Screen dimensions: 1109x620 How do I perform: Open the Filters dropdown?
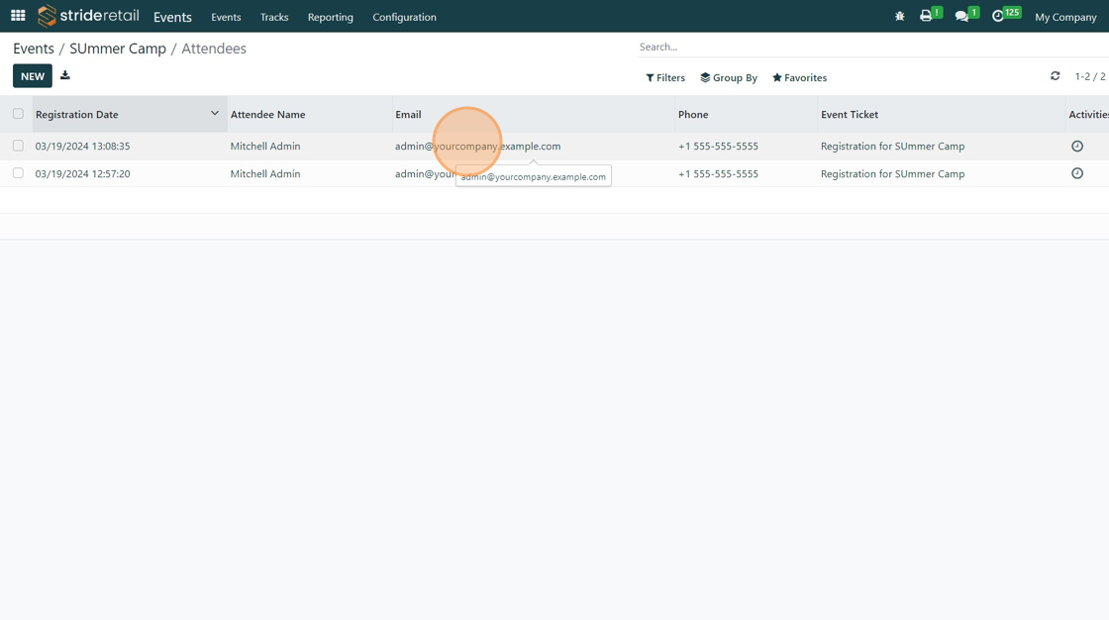664,78
